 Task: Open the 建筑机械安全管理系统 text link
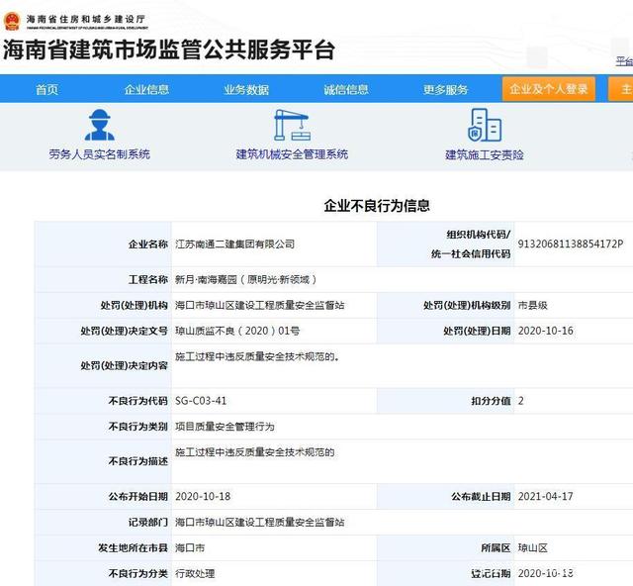pyautogui.click(x=292, y=154)
